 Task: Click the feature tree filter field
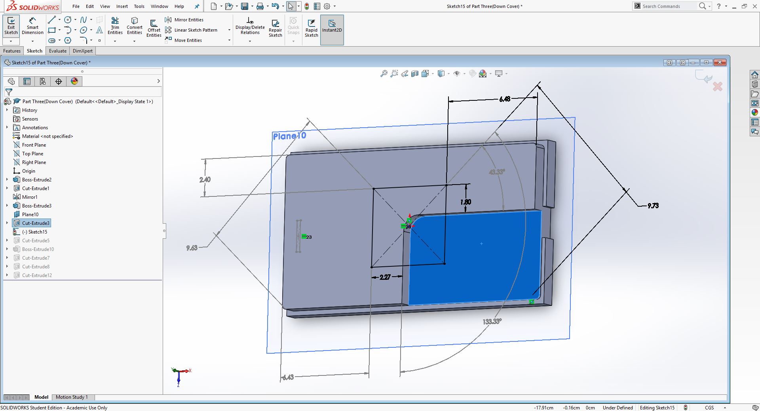click(x=87, y=92)
